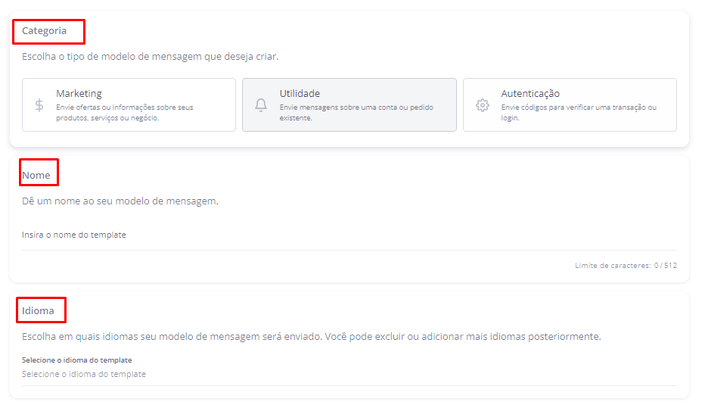Click the Autenticação description about códigos
The width and height of the screenshot is (705, 405).
tap(579, 113)
